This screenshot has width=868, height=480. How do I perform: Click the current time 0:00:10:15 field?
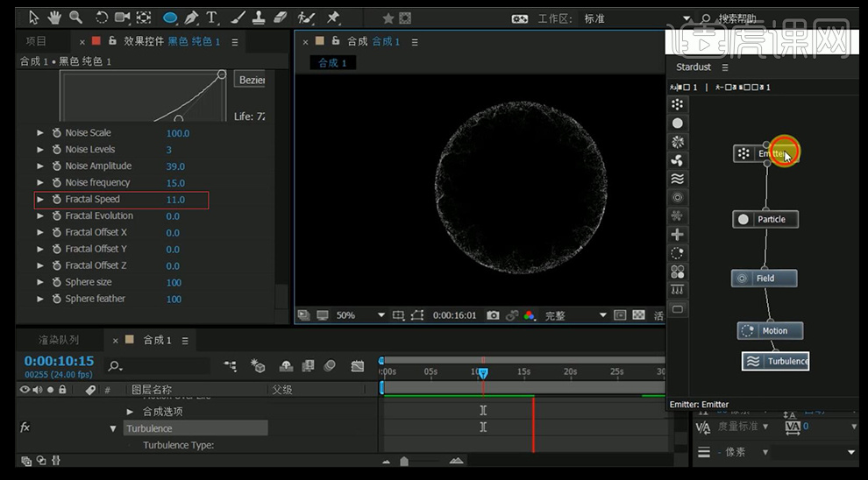59,361
